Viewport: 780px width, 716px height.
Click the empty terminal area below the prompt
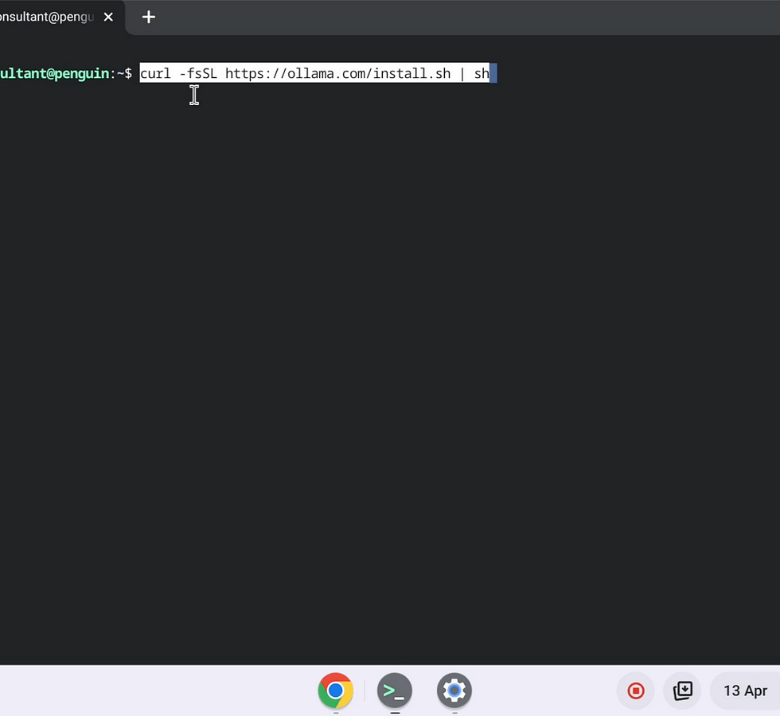tap(390, 358)
